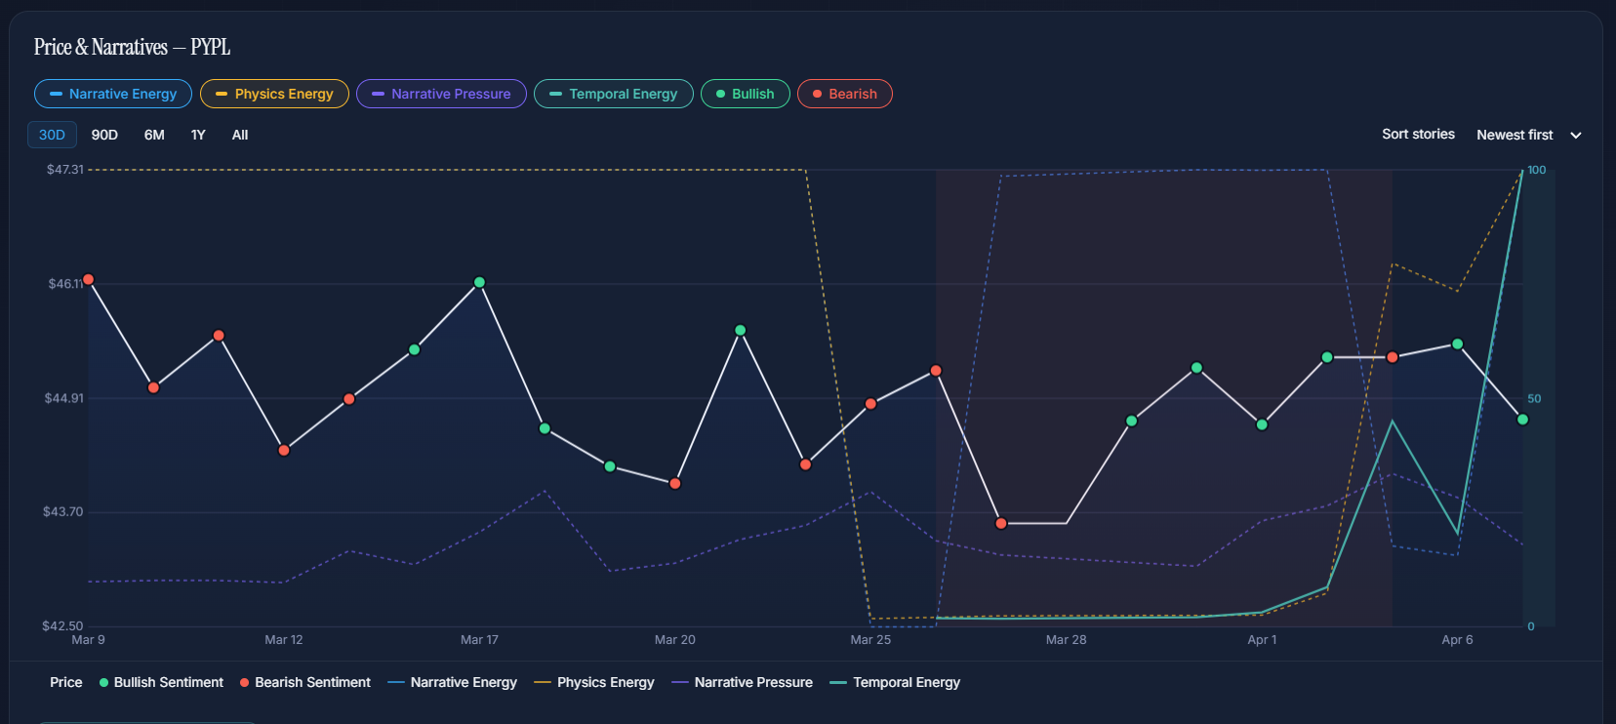Click the green bullish marker at Mar 17 peak
The image size is (1616, 724).
(x=479, y=283)
